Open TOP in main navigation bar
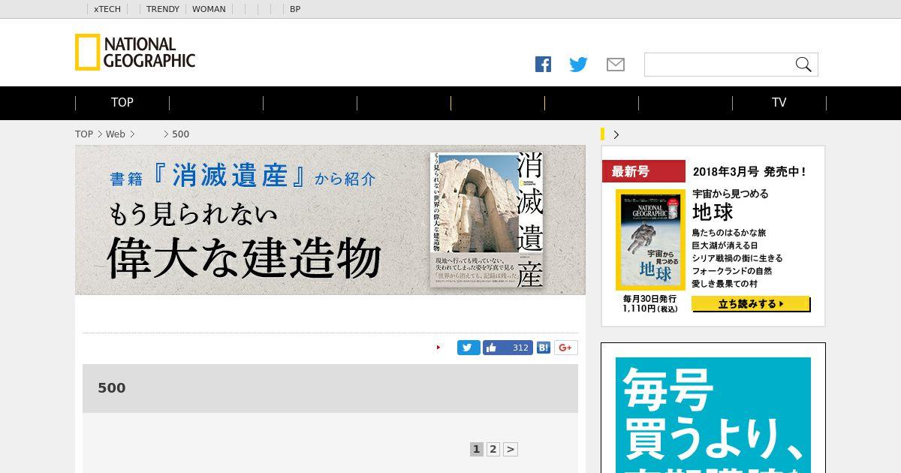The width and height of the screenshot is (901, 473). point(122,103)
